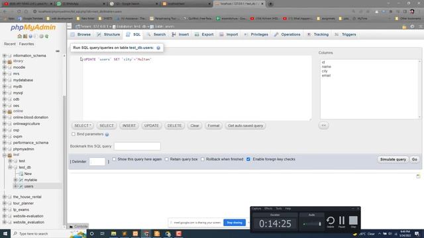Viewport: 424px width, 238px height.
Task: Click the page settings gear icon top right
Action: [x=412, y=26]
